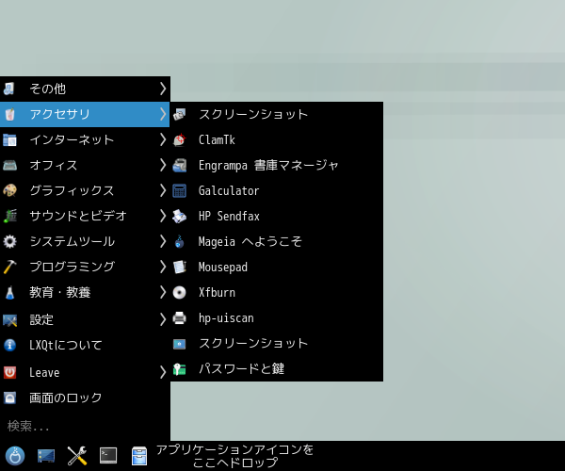565x471 pixels.
Task: Choose 画面のロック to lock screen
Action: (x=85, y=398)
